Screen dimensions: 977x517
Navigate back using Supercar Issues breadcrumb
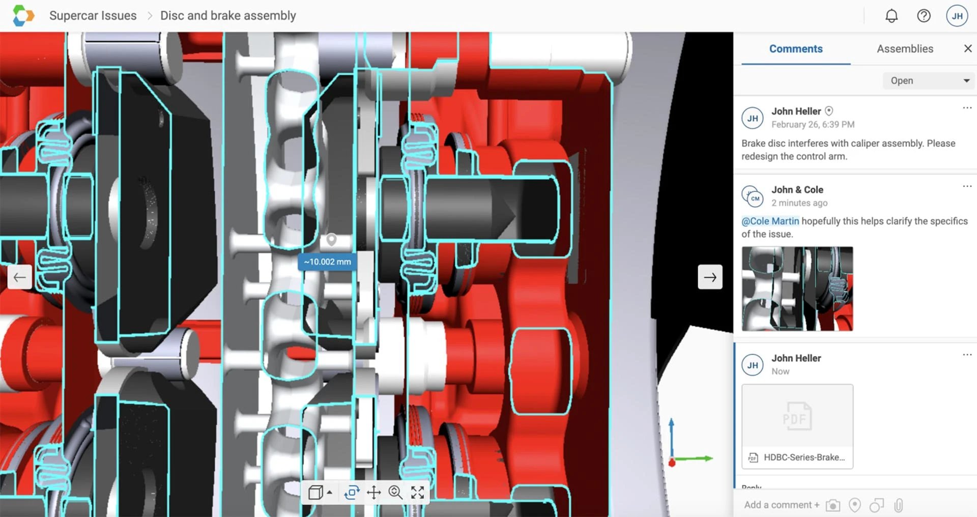click(x=93, y=15)
